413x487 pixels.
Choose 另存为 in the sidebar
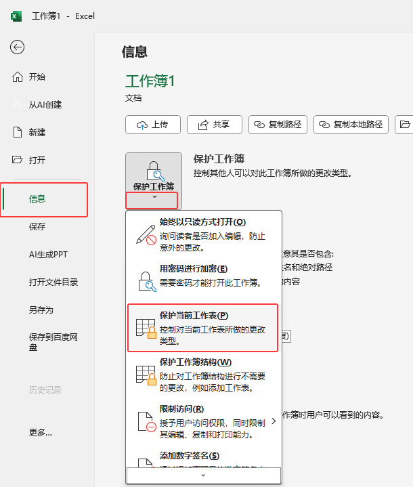(x=41, y=310)
